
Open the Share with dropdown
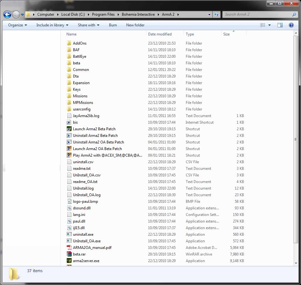89,25
